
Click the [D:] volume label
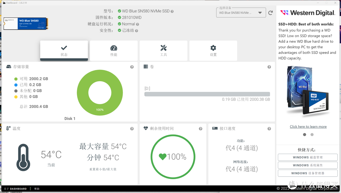(x=147, y=88)
